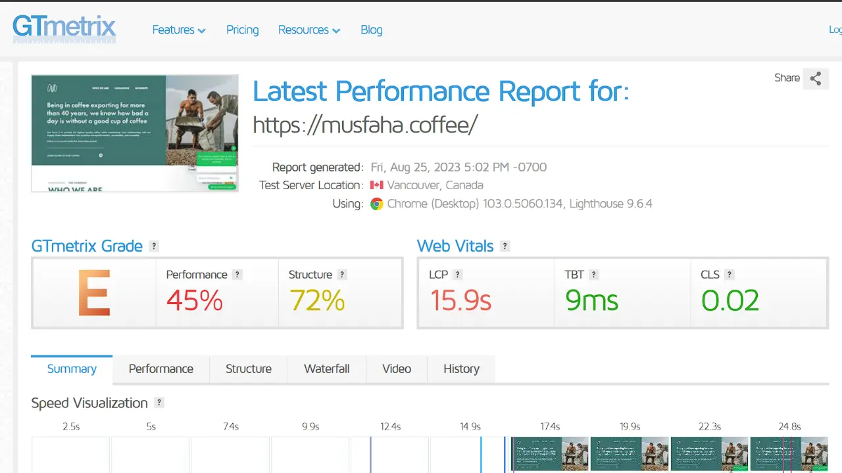Expand the Features dropdown menu
Viewport: 842px width, 473px height.
point(178,30)
